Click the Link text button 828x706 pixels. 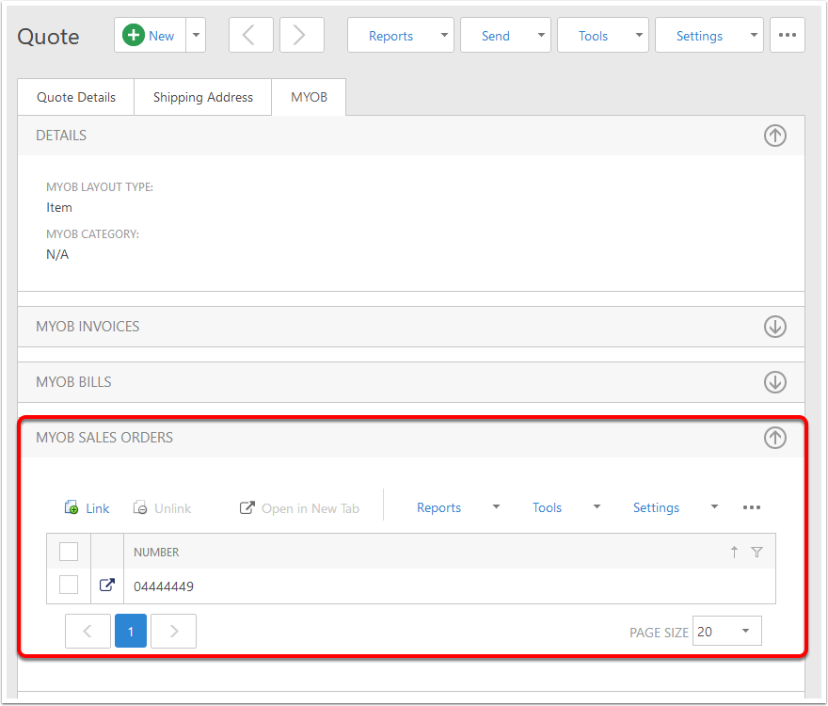coord(98,508)
